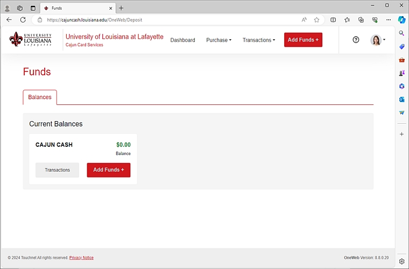Screen dimensions: 409x269
Task: Open a new tab with plus icon
Action: click(121, 8)
